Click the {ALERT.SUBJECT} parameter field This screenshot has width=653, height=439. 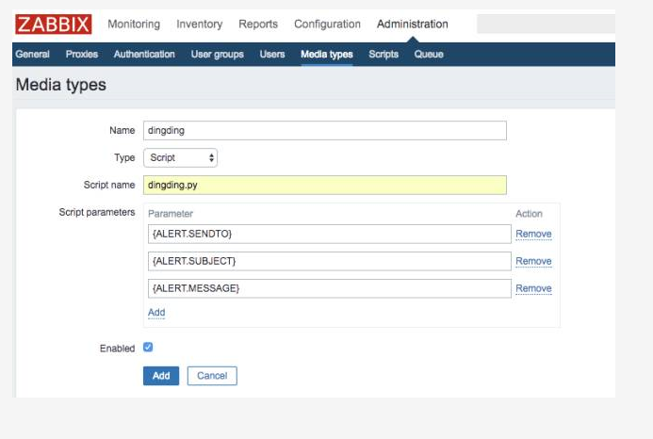330,261
